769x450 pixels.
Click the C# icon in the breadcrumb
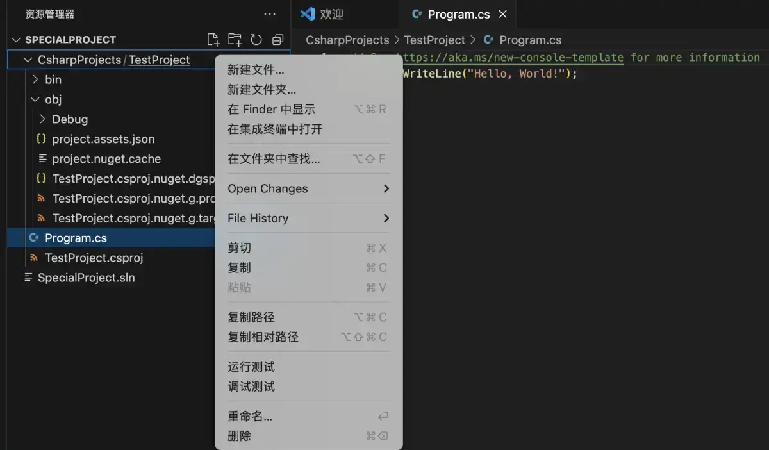pos(489,40)
